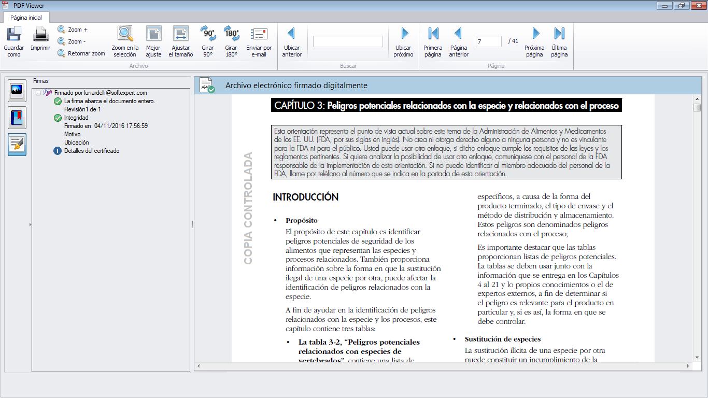Image resolution: width=708 pixels, height=398 pixels.
Task: Collapse the Firmado por lunardelli tree node
Action: click(37, 93)
